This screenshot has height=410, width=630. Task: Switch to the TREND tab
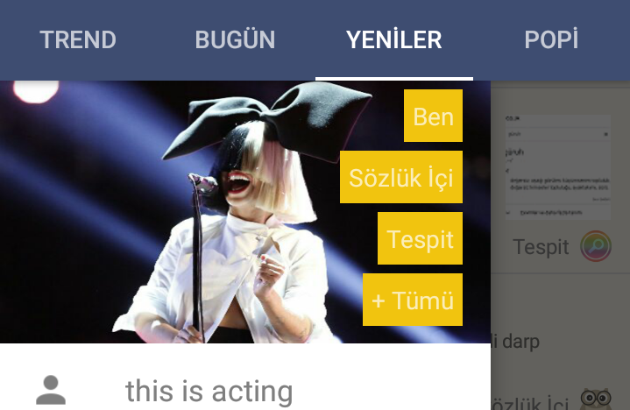pos(78,39)
